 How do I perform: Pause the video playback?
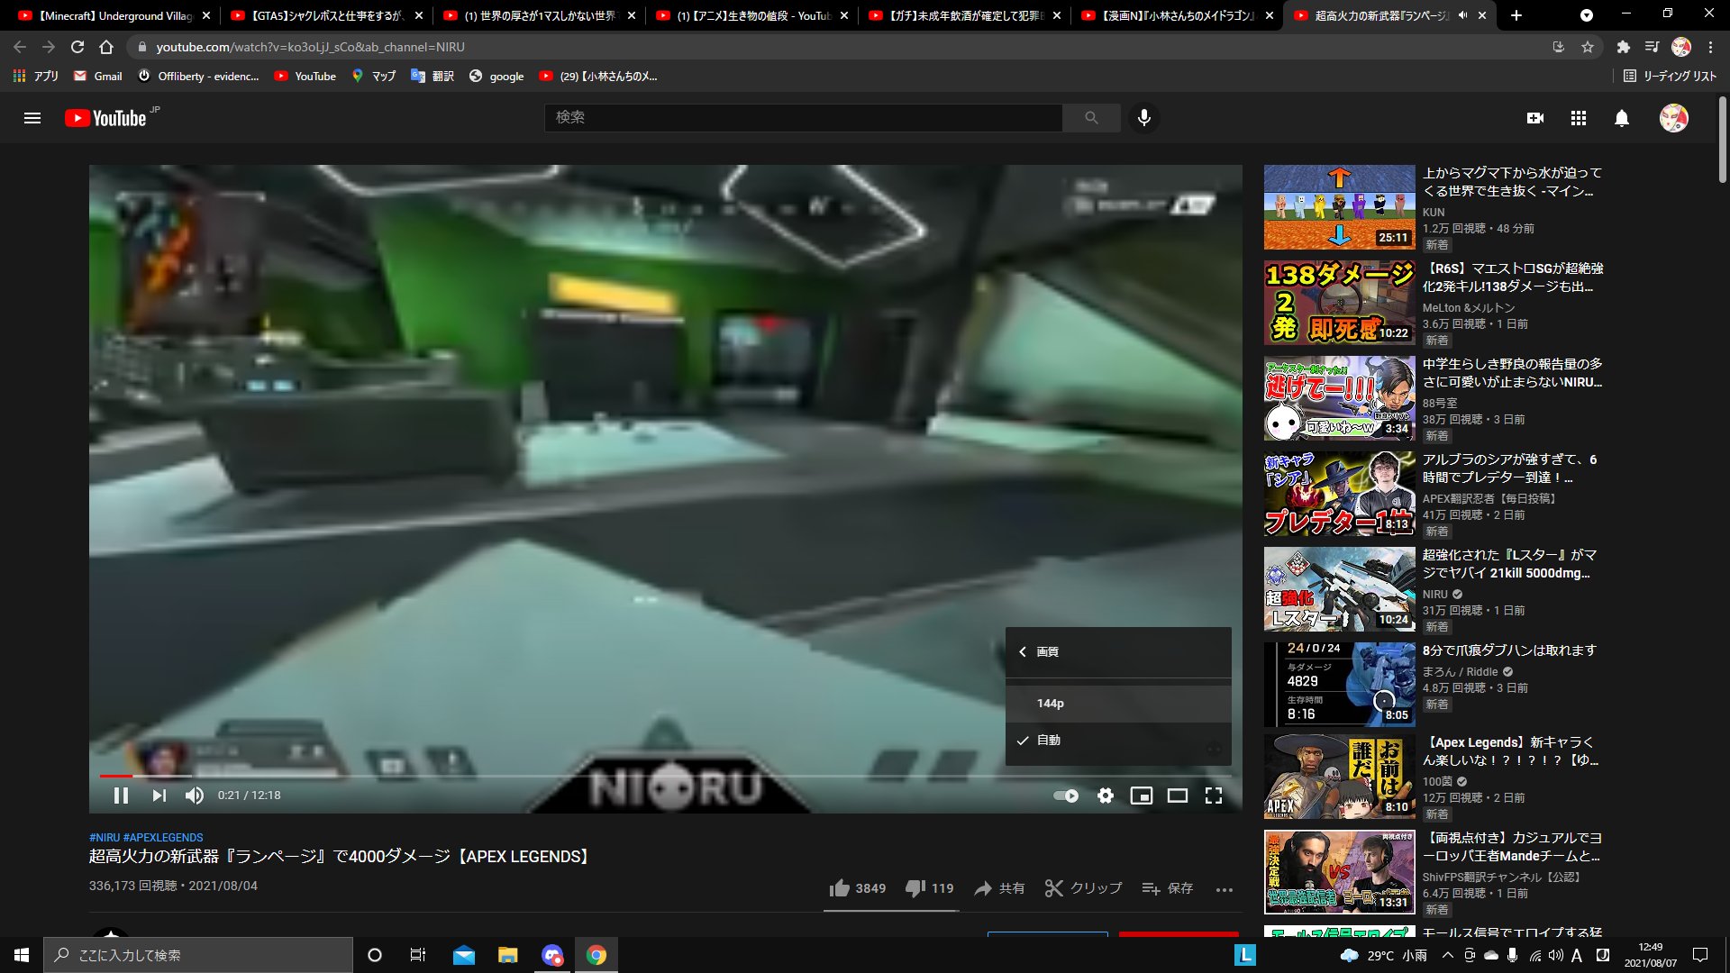121,796
